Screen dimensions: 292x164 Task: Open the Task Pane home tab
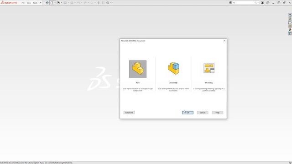[290, 15]
